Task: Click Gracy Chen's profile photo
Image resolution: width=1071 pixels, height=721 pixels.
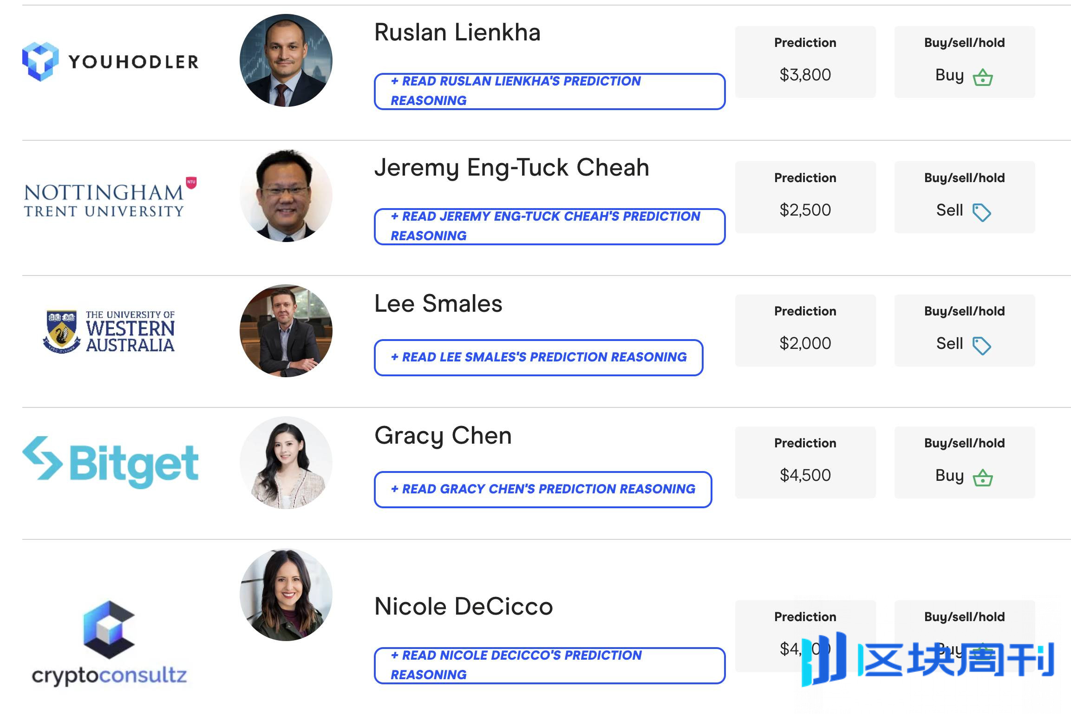Action: click(286, 463)
